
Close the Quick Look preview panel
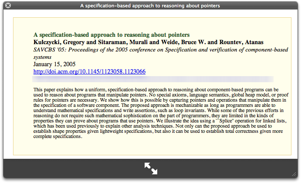click(x=8, y=5)
